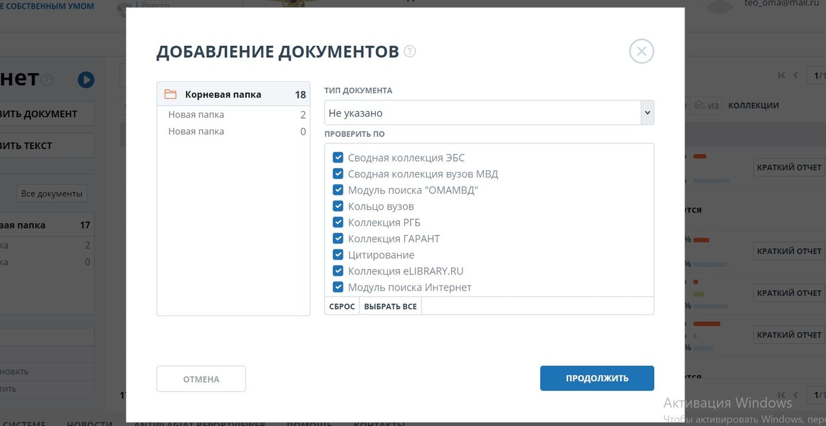Click Выбрать все button
Image resolution: width=826 pixels, height=426 pixels.
tap(391, 306)
